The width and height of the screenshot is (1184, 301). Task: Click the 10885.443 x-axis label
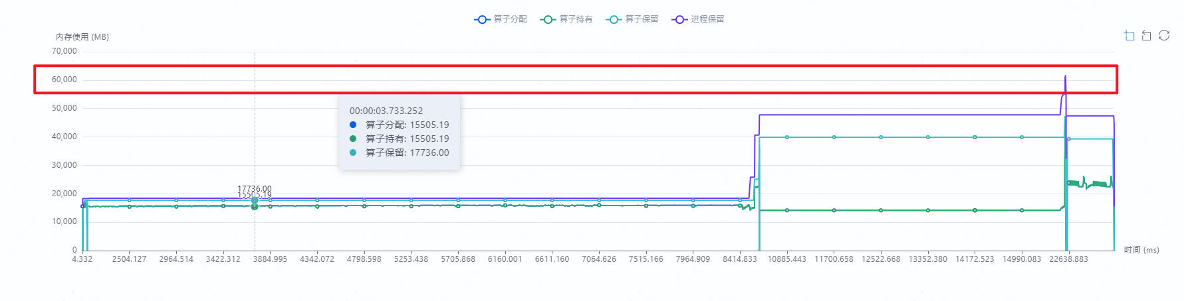(x=787, y=259)
